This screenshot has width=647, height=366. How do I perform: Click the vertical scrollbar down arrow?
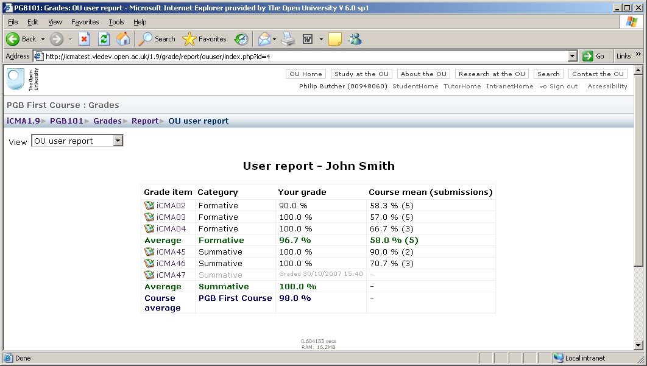[x=638, y=345]
